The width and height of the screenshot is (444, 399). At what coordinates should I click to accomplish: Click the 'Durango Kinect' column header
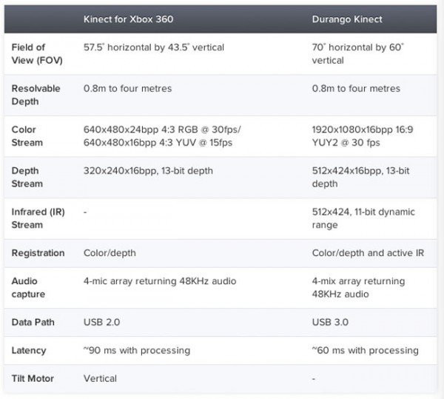pyautogui.click(x=347, y=19)
